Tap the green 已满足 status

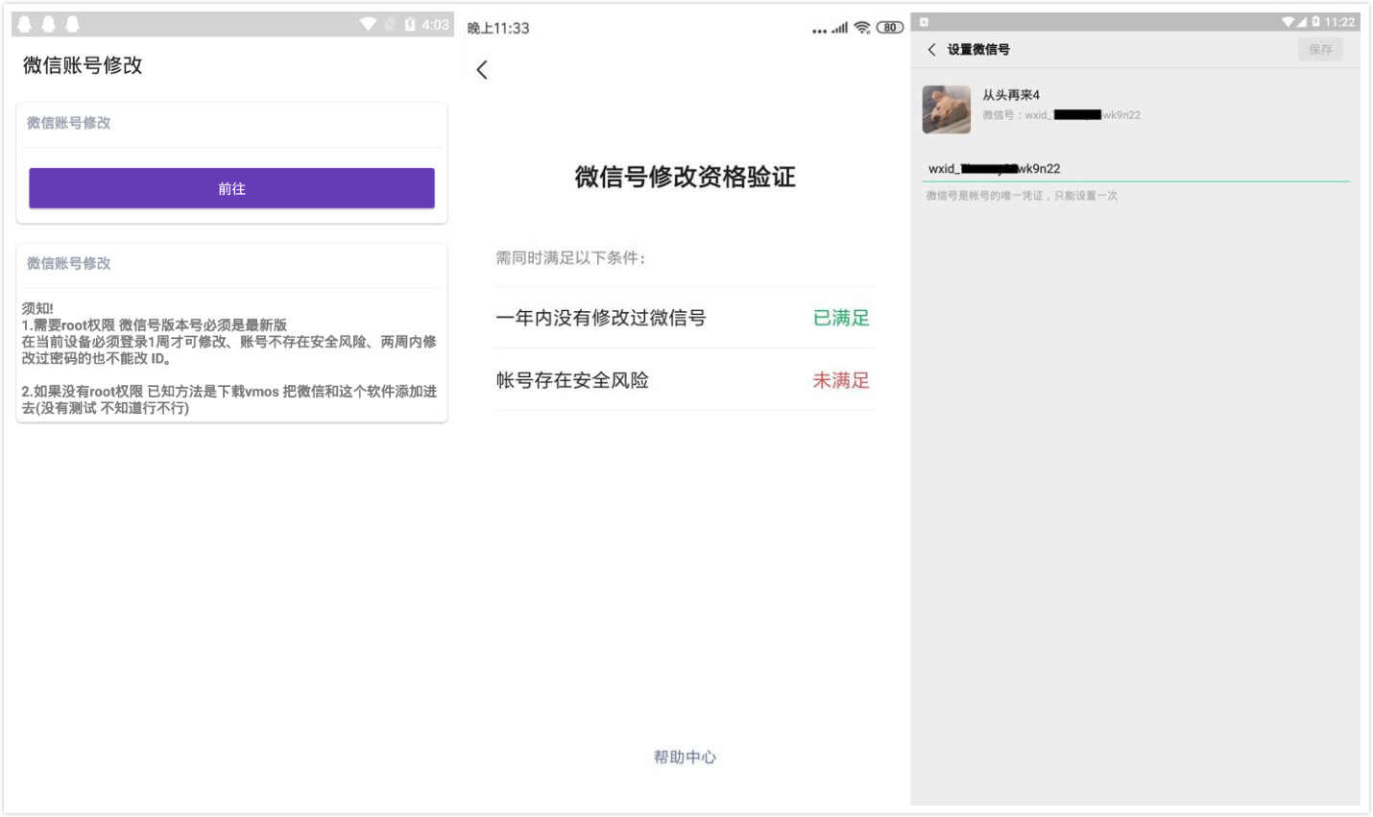point(841,318)
